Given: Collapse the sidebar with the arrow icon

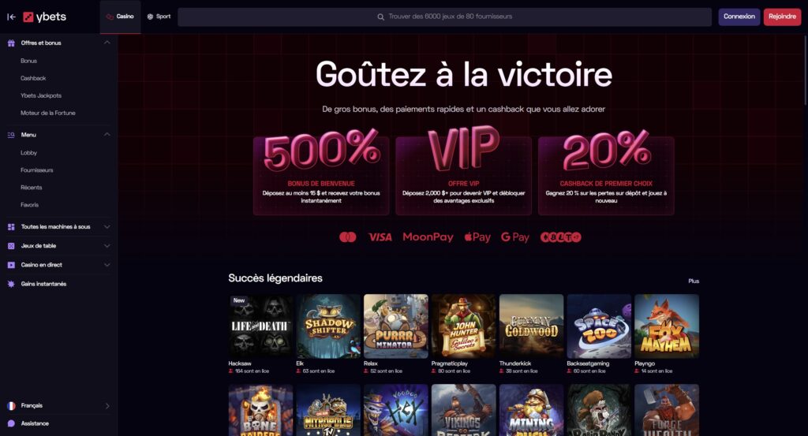Looking at the screenshot, I should click(11, 17).
